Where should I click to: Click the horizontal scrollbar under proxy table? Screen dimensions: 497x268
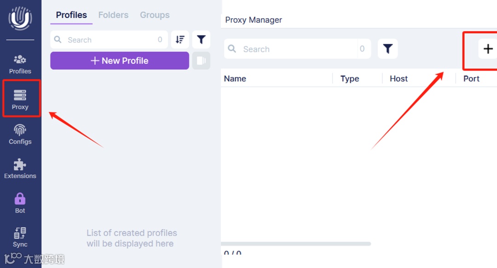(296, 244)
